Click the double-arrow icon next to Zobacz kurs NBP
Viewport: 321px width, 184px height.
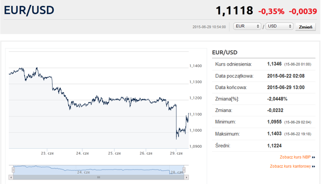click(x=314, y=157)
